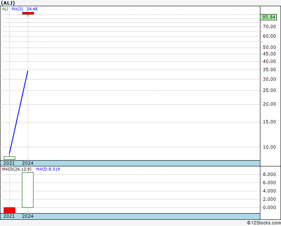Click the MA(3) legend label

[17, 9]
